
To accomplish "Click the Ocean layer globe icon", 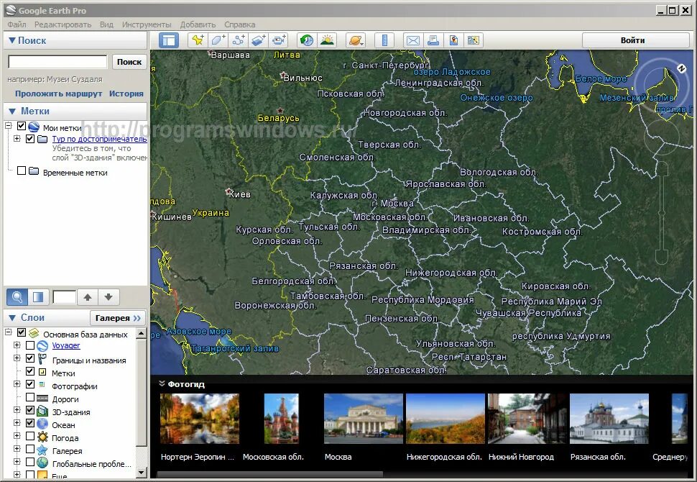I will (42, 424).
